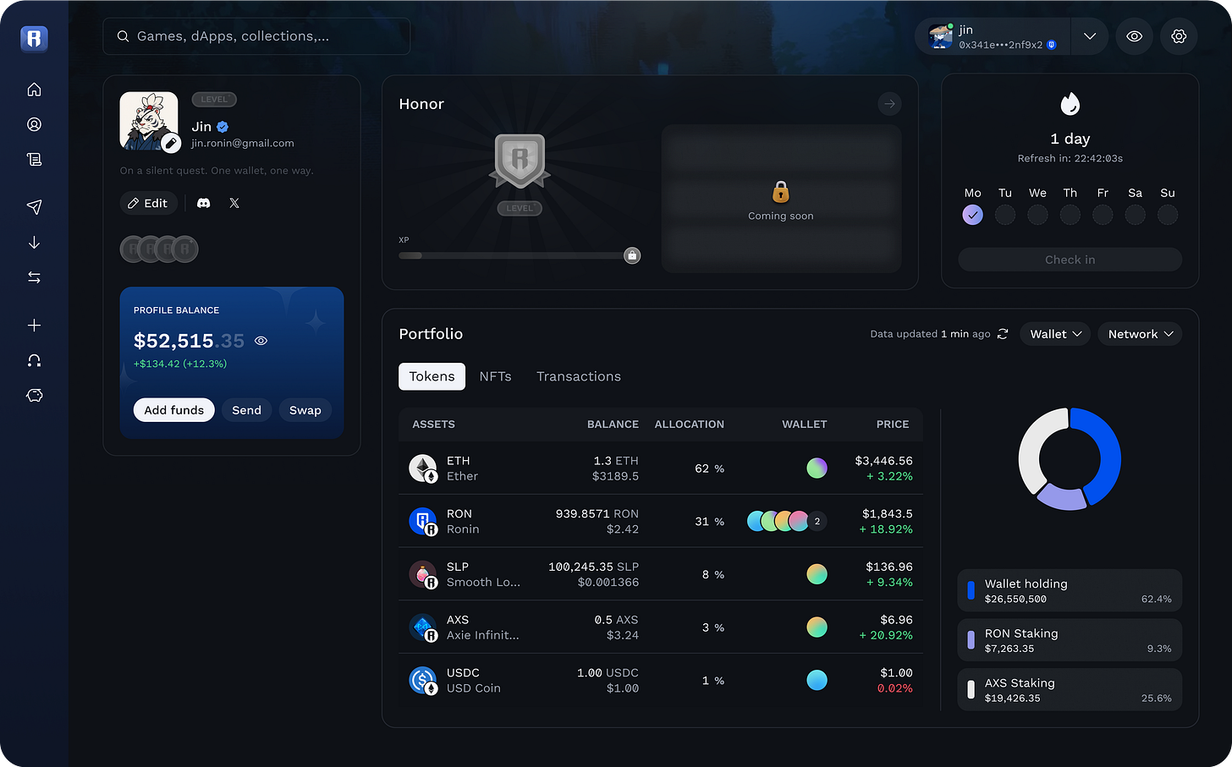The image size is (1232, 767).
Task: Click the Discord icon on Jin's profile
Action: pyautogui.click(x=203, y=203)
